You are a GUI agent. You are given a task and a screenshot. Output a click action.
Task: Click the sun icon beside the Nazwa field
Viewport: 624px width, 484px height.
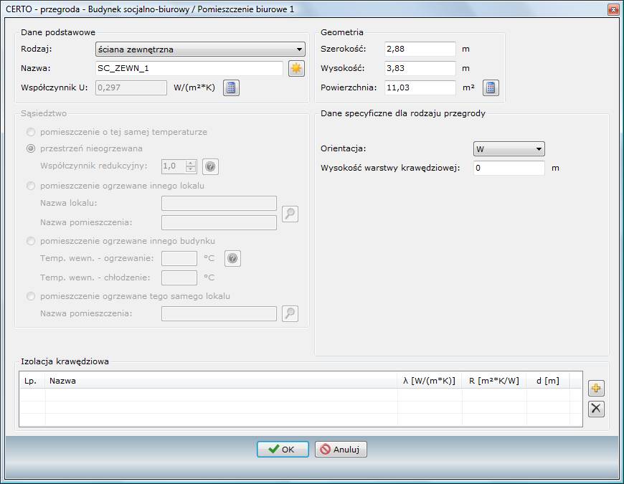(x=296, y=69)
